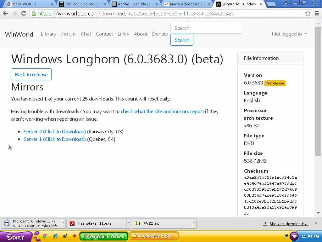Click the checksum hash text
Image resolution: width=322 pixels, height=242 pixels.
pyautogui.click(x=270, y=195)
